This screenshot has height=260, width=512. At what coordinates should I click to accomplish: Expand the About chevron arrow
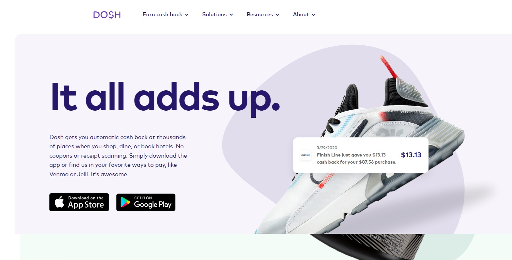click(313, 15)
